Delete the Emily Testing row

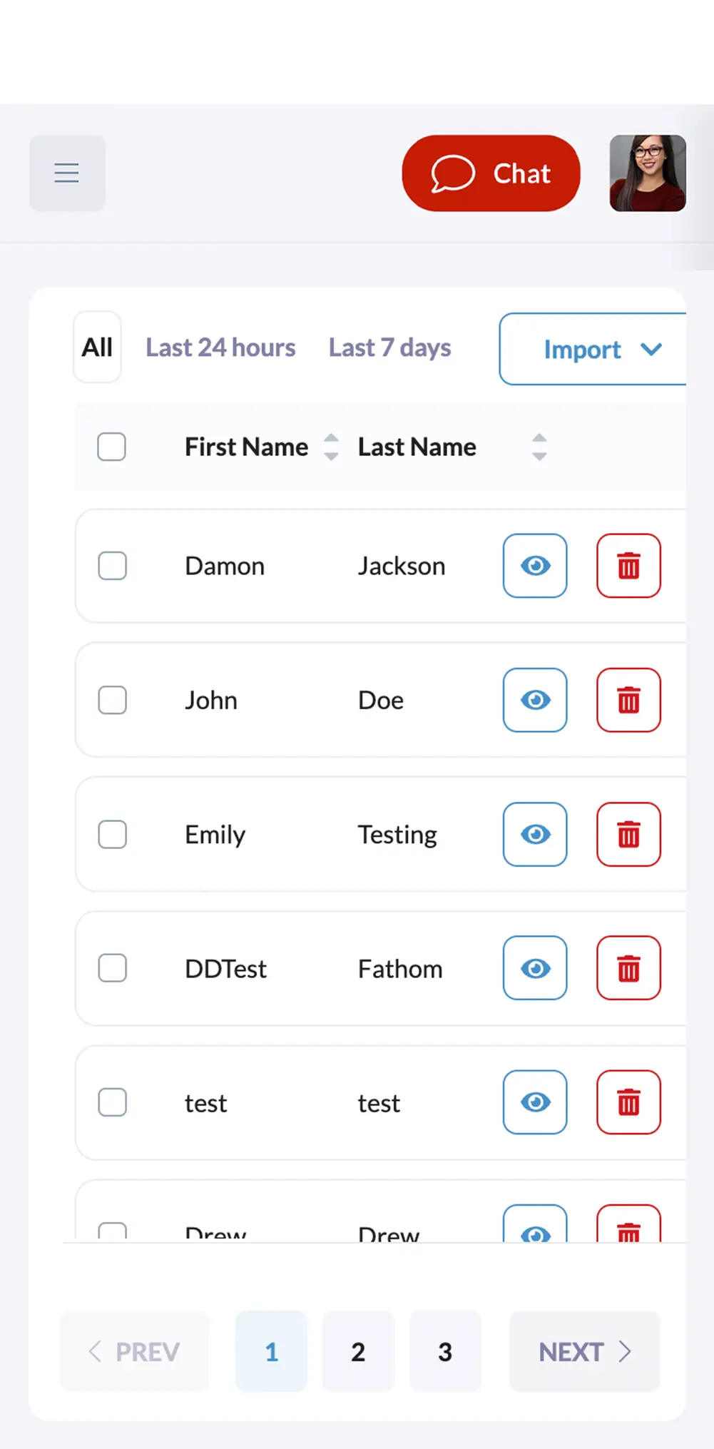(628, 834)
